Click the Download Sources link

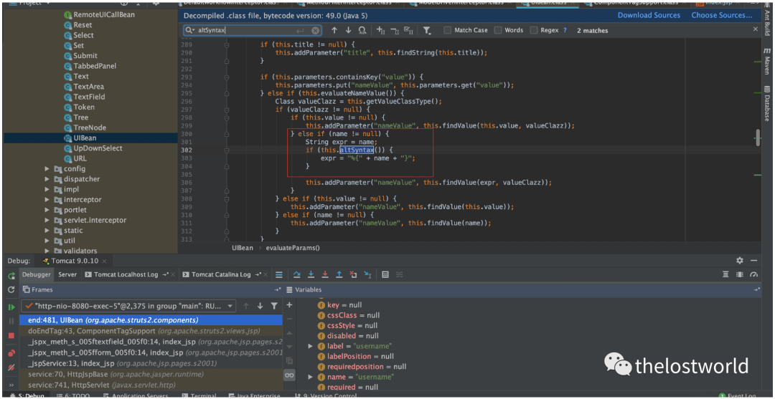tap(649, 15)
